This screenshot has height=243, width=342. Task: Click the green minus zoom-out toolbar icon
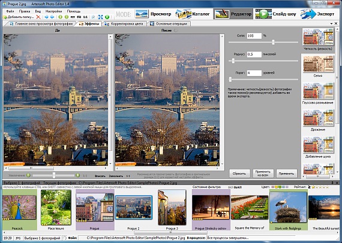point(67,17)
